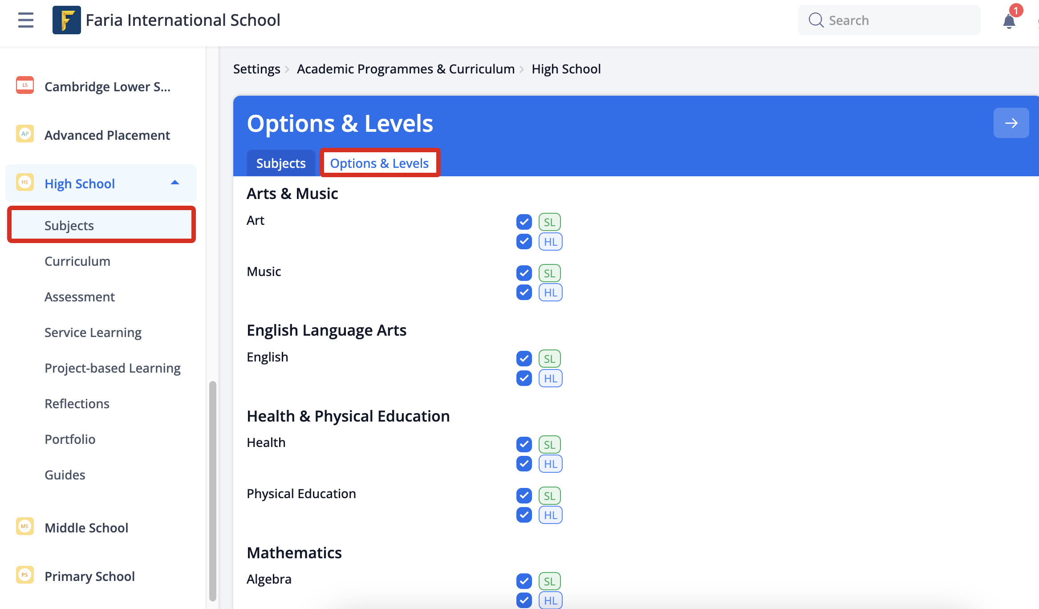The height and width of the screenshot is (609, 1039).
Task: Open Curriculum in the sidebar
Action: (x=77, y=261)
